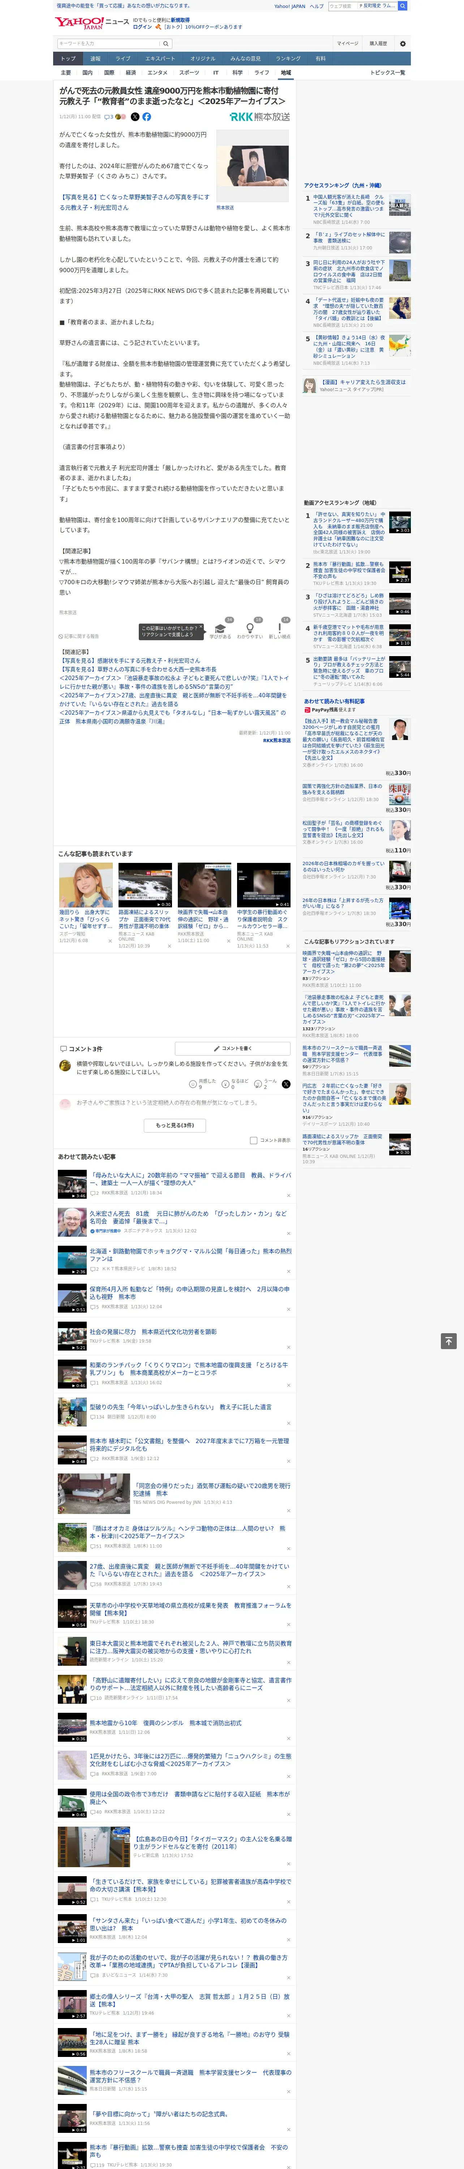Screen dimensions: 464x2169
Task: Open 【写真を見る】感謝状を手にする元教え子 link
Action: [x=130, y=660]
